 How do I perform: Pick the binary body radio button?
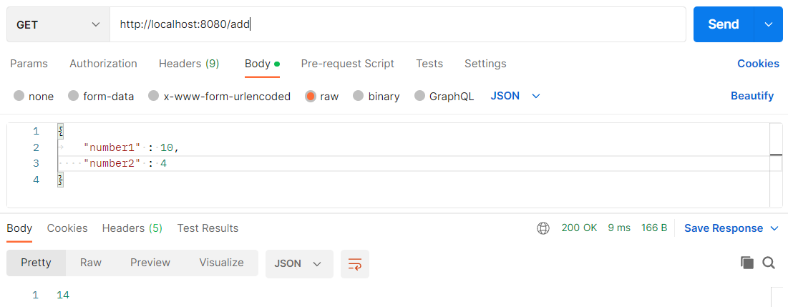pyautogui.click(x=359, y=96)
